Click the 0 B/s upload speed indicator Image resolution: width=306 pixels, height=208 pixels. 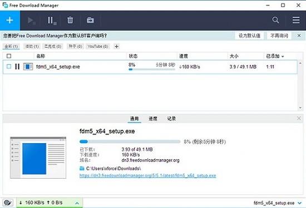pyautogui.click(x=55, y=202)
